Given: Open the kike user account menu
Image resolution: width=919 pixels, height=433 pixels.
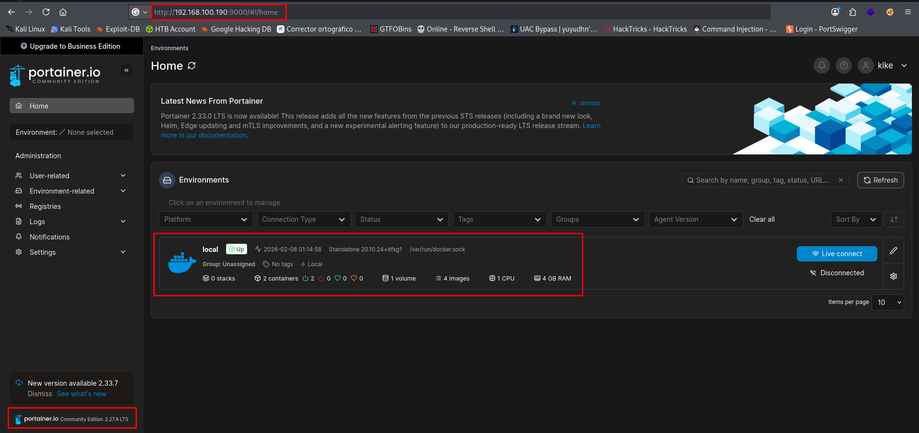Looking at the screenshot, I should [x=884, y=65].
